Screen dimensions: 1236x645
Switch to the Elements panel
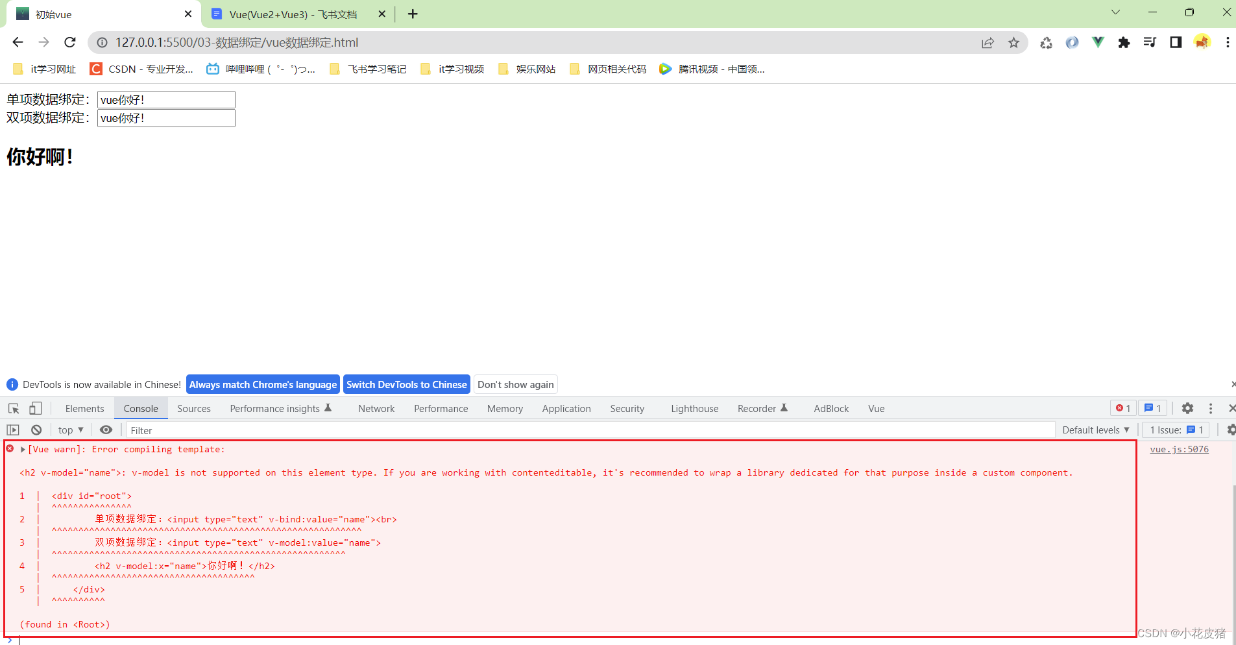coord(85,408)
